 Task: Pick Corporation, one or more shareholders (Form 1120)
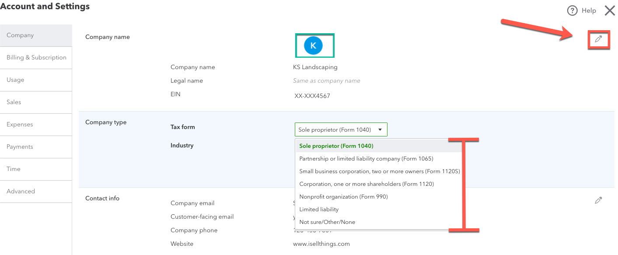click(366, 184)
